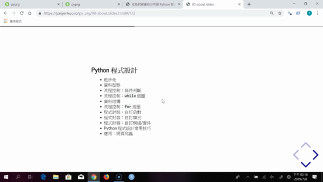Click the bullet item "起步走"
The image size is (323, 182).
[110, 80]
